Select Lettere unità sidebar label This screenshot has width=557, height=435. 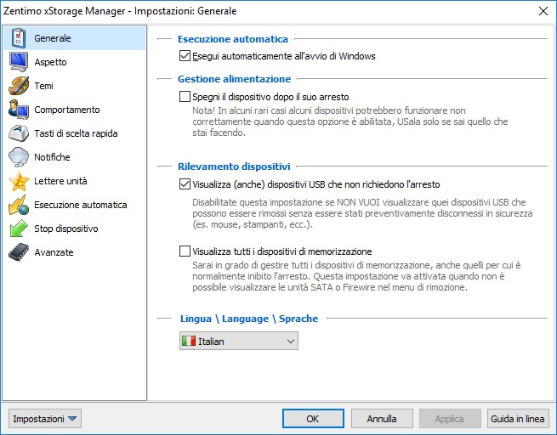60,181
